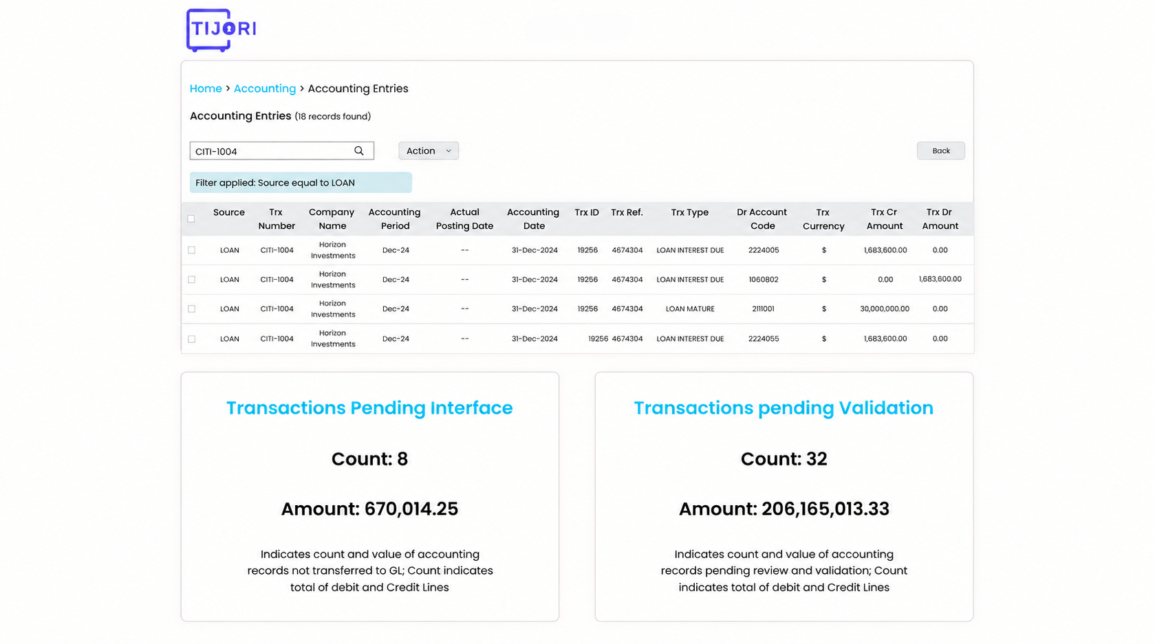Click the Trx Currency column header
The image size is (1155, 644).
click(x=823, y=219)
